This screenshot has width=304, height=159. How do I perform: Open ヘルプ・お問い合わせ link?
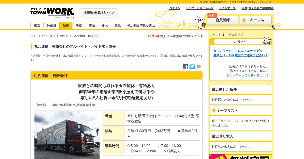click(200, 8)
